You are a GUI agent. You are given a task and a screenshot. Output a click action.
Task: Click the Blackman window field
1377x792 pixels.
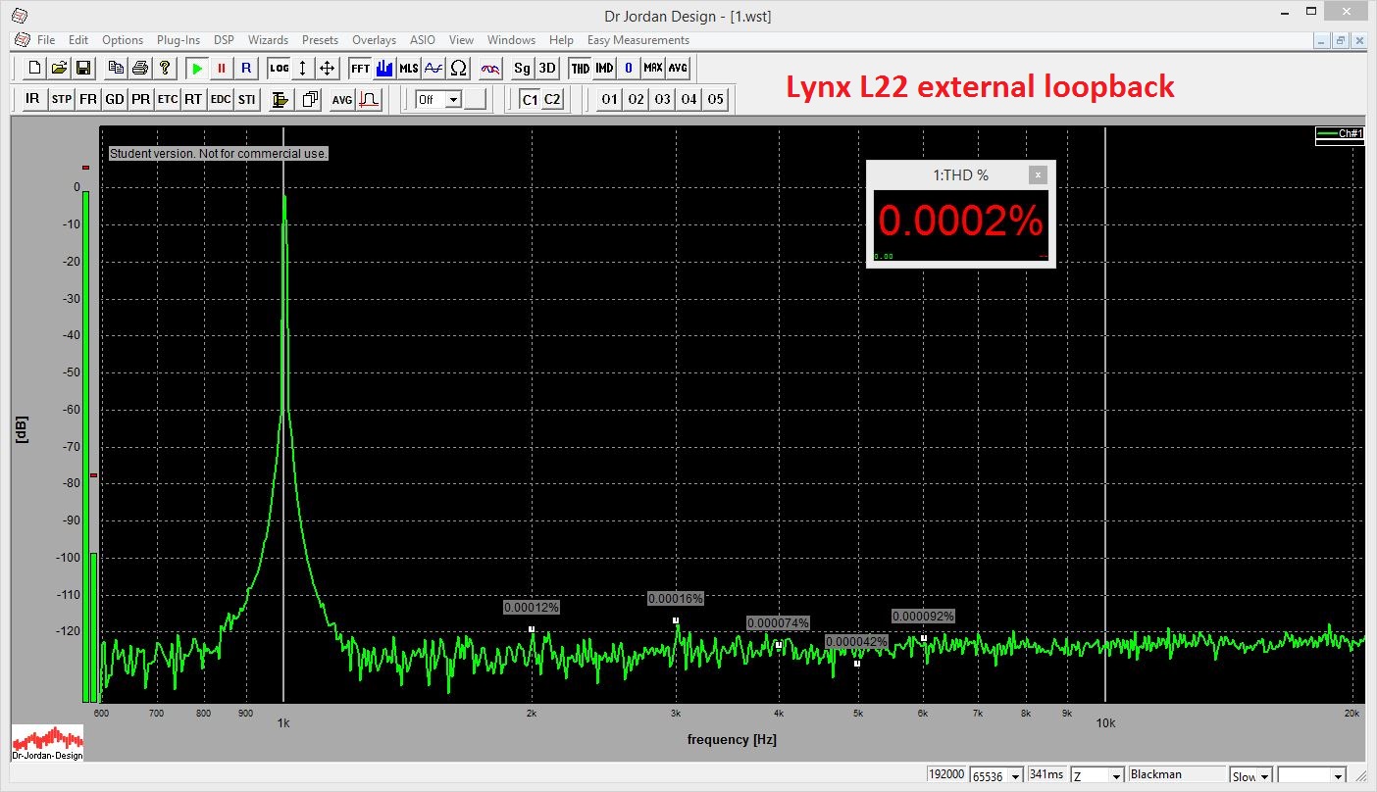coord(1177,774)
